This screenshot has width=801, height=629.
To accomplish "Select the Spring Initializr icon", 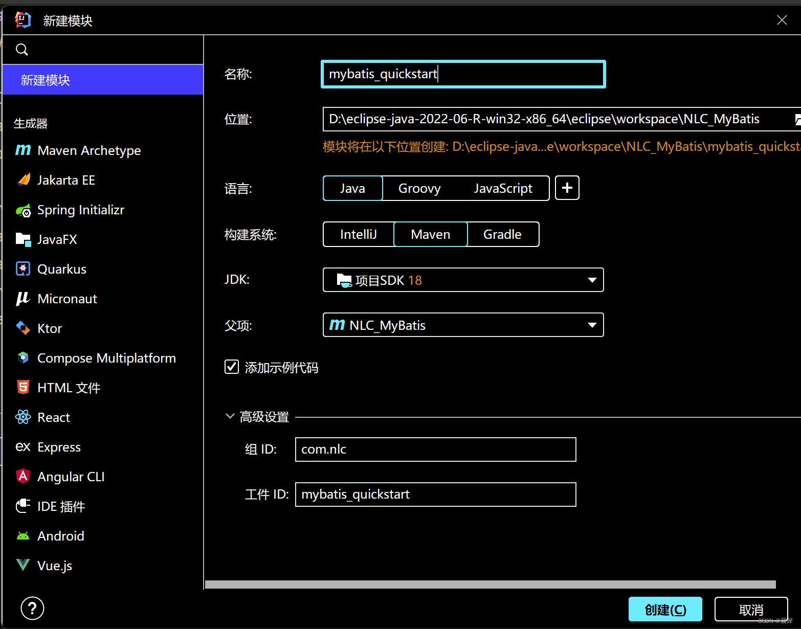I will tap(23, 210).
